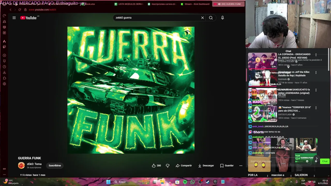Screen dimensions: 331x186
Task: Click the taskbar volume speaker icon
Action: tap(314, 182)
